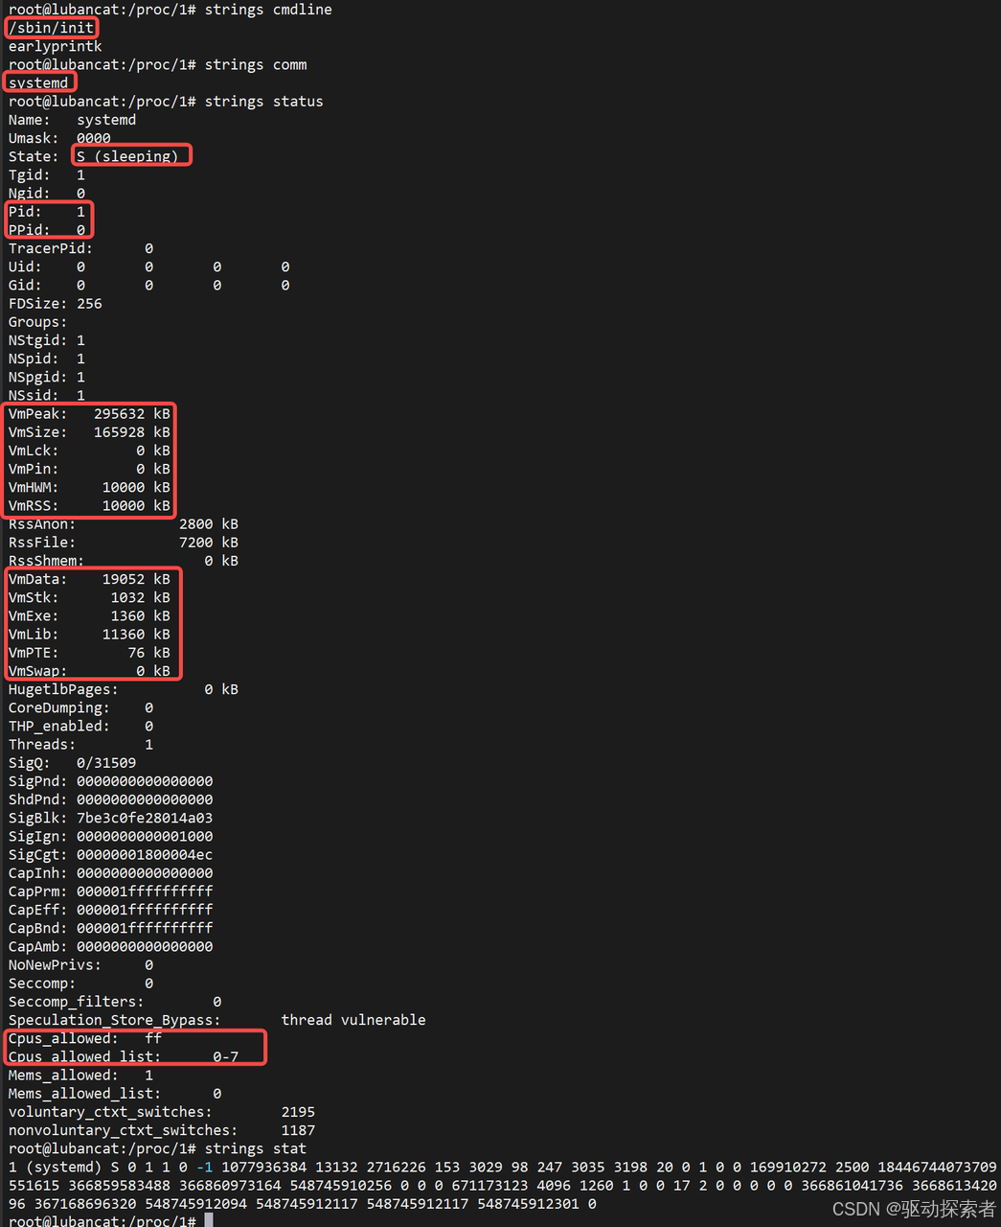Select the standalone 'systemd' output line
Image resolution: width=1001 pixels, height=1227 pixels.
click(x=38, y=82)
